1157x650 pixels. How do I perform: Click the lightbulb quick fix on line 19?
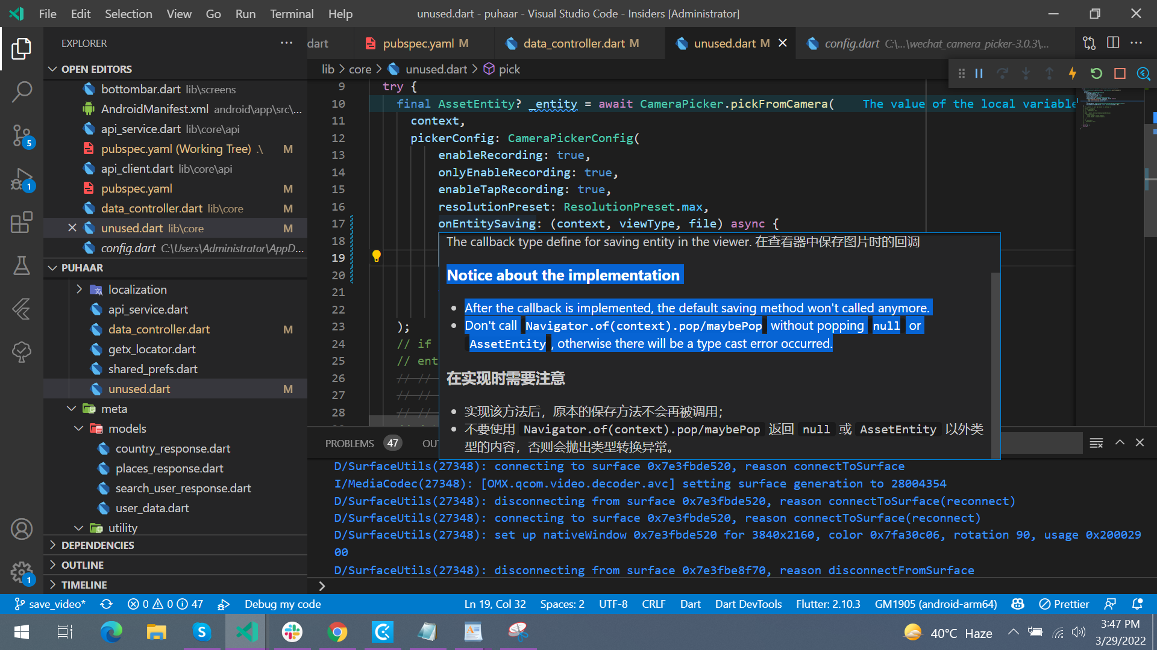(x=377, y=256)
